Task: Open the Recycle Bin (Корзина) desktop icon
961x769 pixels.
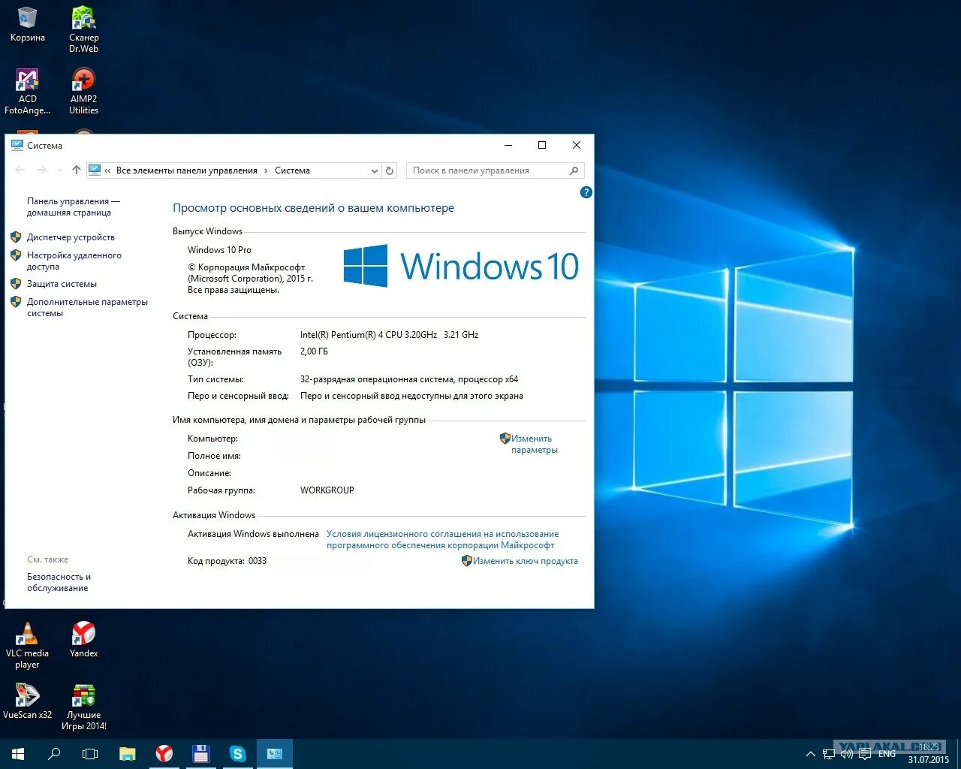Action: coord(27,24)
